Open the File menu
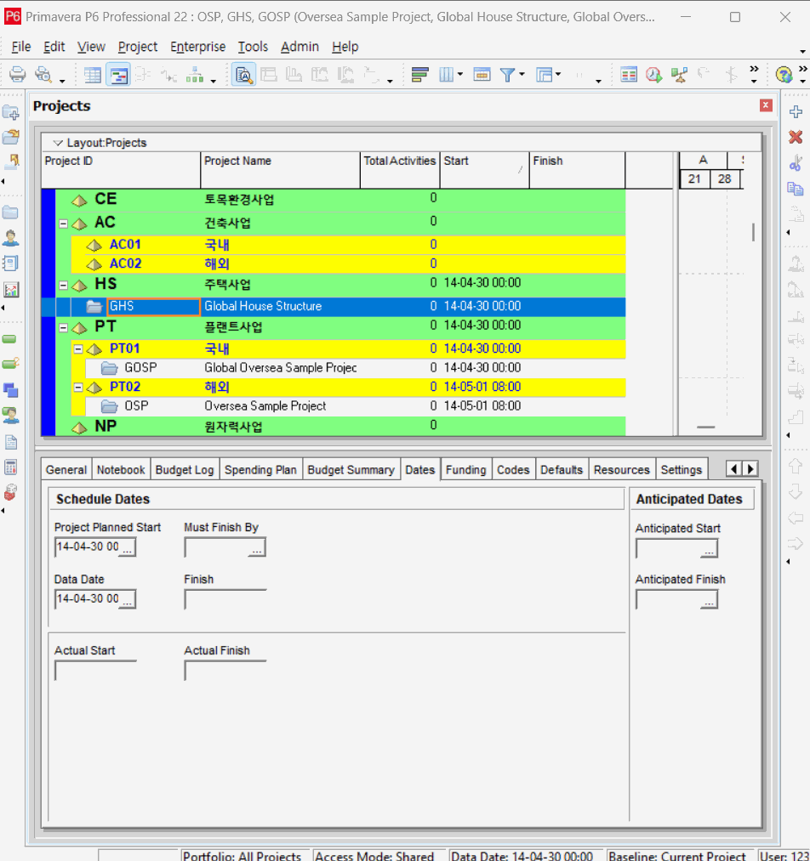The image size is (810, 861). click(x=21, y=47)
